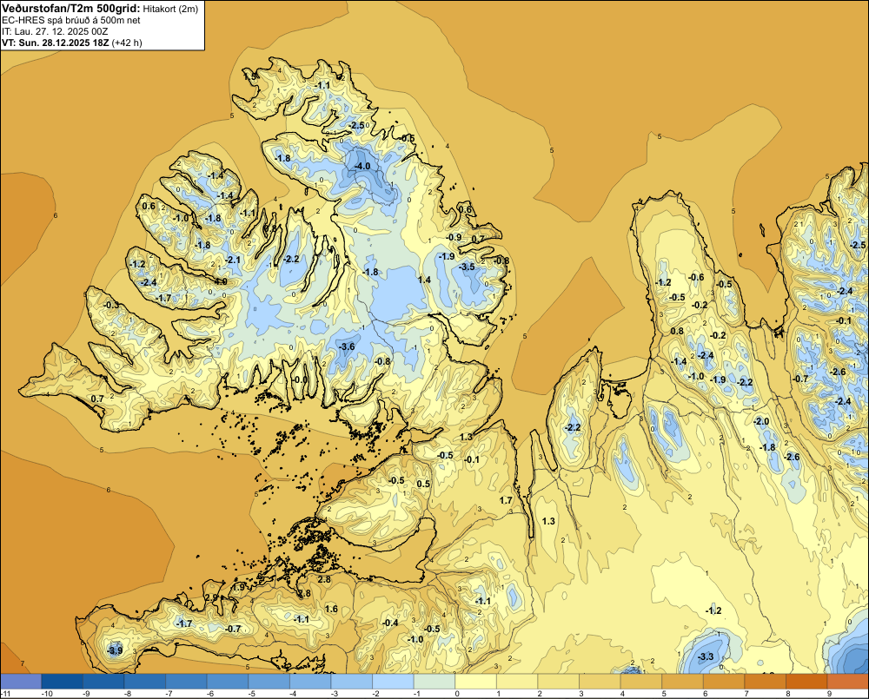869x699 pixels.
Task: Click the -2.1 temperature label
Action: pyautogui.click(x=233, y=260)
